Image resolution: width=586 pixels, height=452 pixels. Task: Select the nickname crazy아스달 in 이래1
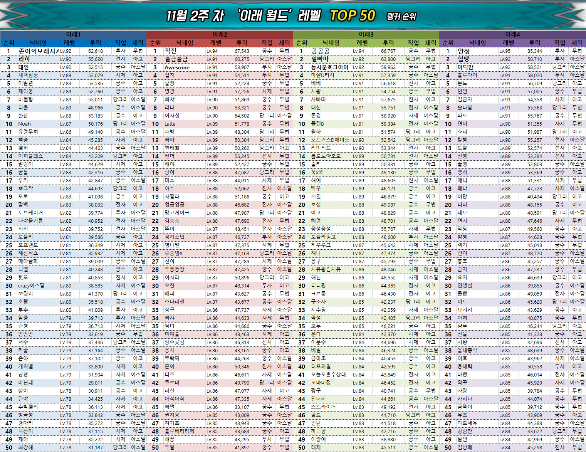pyautogui.click(x=31, y=286)
